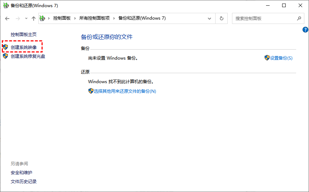Expand the chevron after 控制面板 breadcrumb

pyautogui.click(x=75, y=19)
